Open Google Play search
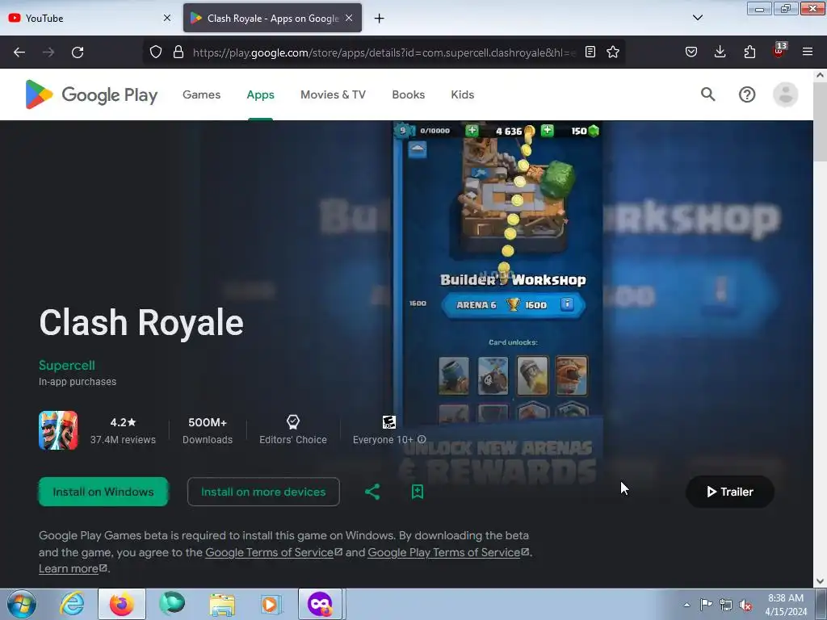The width and height of the screenshot is (827, 620). tap(707, 94)
